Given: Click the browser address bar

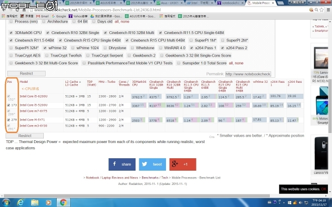Looking at the screenshot, I should pos(169,10).
